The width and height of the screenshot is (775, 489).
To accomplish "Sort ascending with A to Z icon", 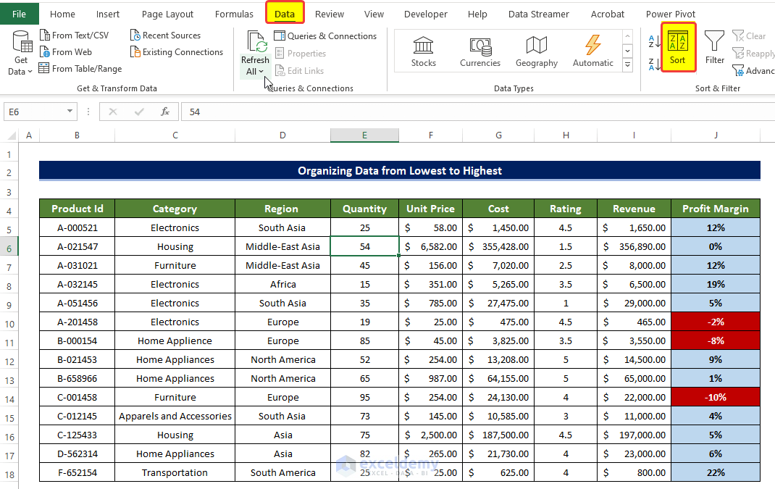I will tap(654, 41).
